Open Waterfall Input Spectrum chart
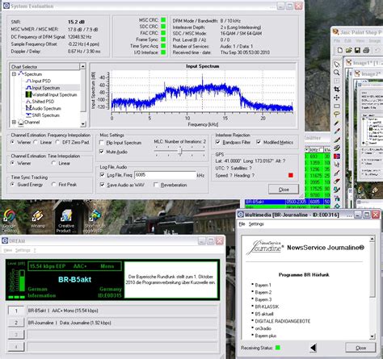This screenshot has height=359, width=383. click(x=52, y=94)
